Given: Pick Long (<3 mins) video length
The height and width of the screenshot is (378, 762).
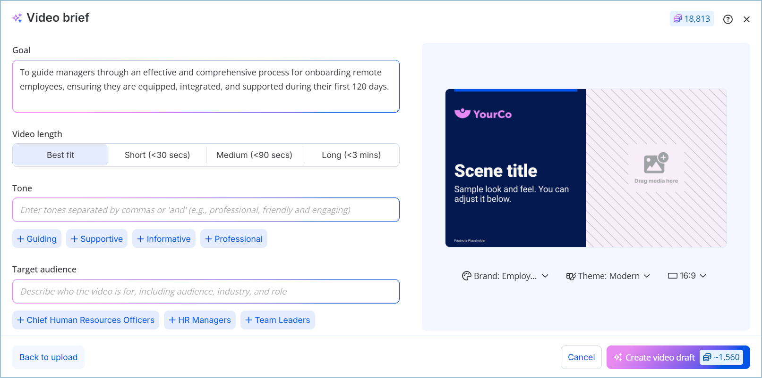Looking at the screenshot, I should [351, 155].
